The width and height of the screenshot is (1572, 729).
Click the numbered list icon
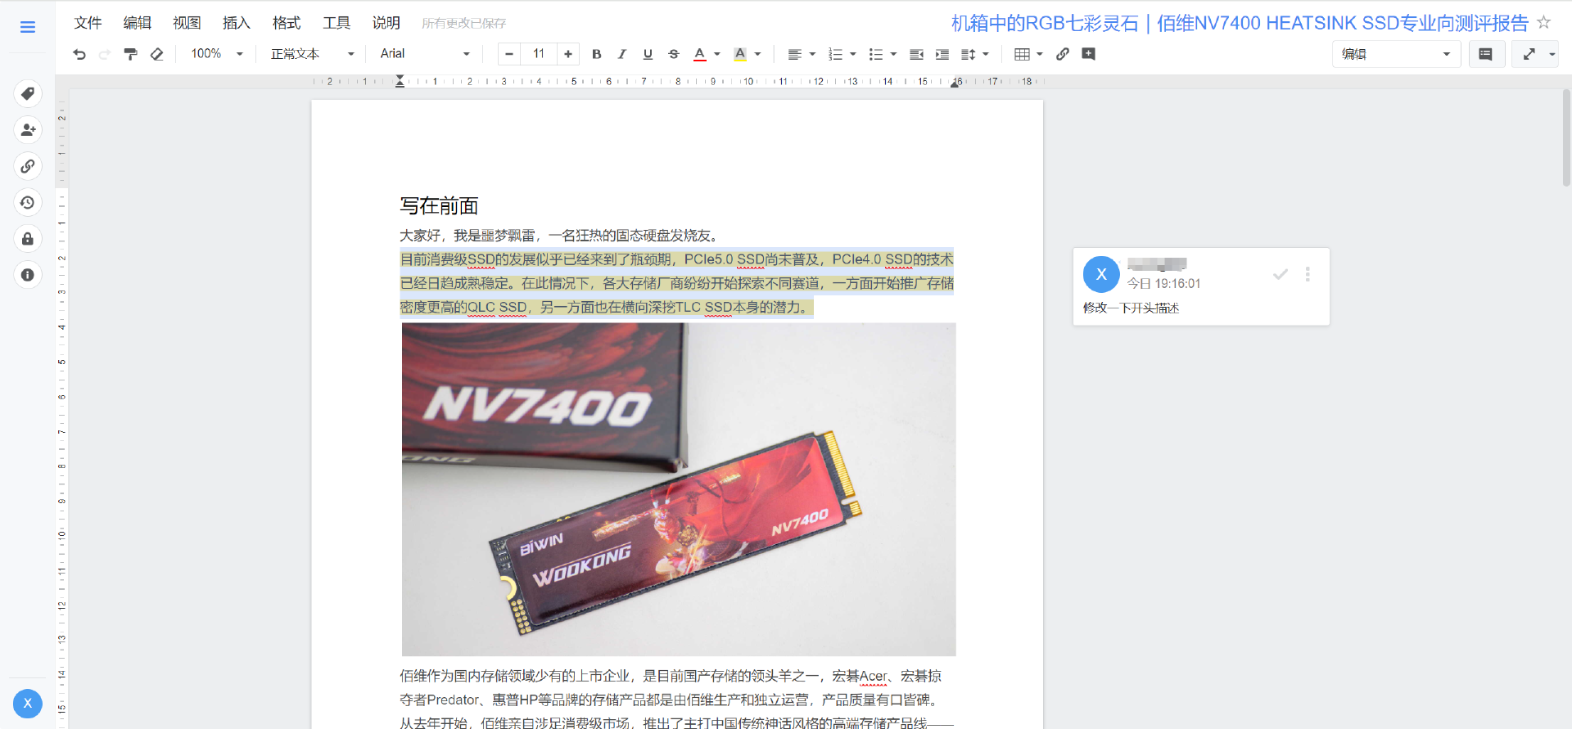[835, 54]
